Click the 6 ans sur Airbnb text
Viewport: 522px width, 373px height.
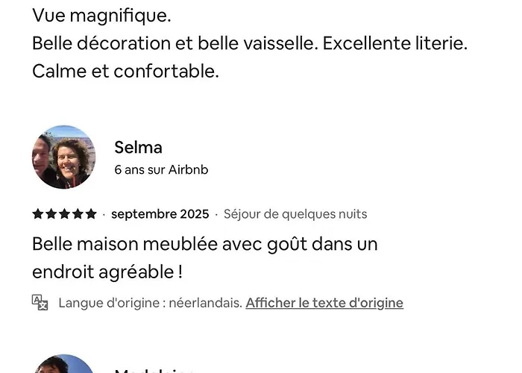click(x=161, y=170)
